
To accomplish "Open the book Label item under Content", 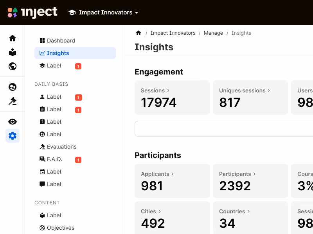I will point(75,215).
